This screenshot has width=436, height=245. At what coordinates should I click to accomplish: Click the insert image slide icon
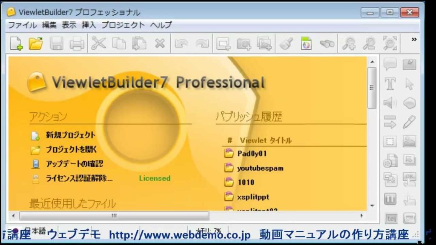point(264,44)
